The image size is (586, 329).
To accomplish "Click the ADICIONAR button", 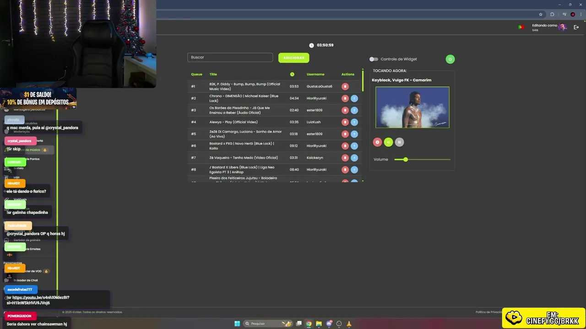I will (293, 58).
